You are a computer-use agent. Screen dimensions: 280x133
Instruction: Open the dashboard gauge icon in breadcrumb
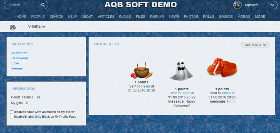click(13, 27)
